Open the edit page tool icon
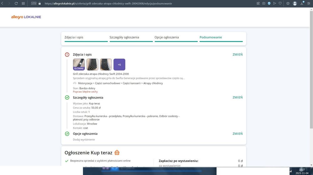 [x=258, y=3]
